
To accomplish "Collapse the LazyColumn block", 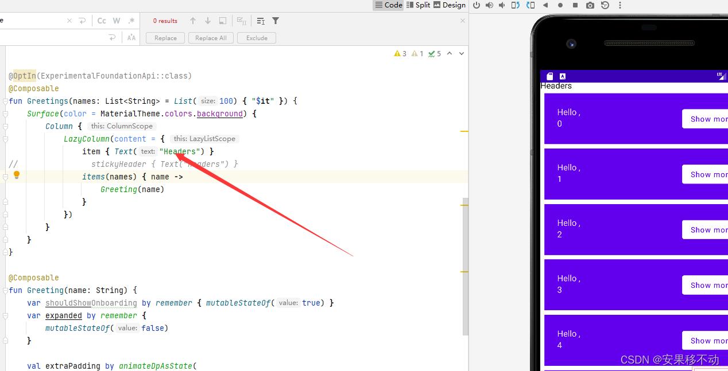I will (5, 139).
